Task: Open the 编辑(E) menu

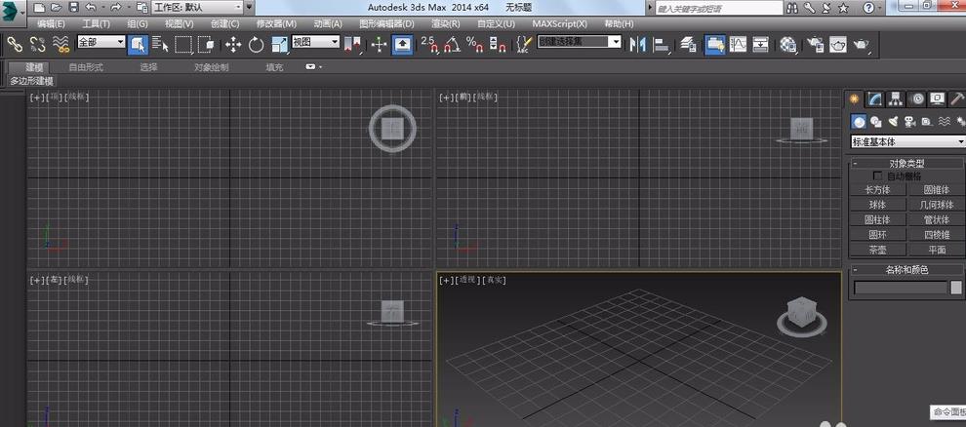Action: [x=51, y=24]
